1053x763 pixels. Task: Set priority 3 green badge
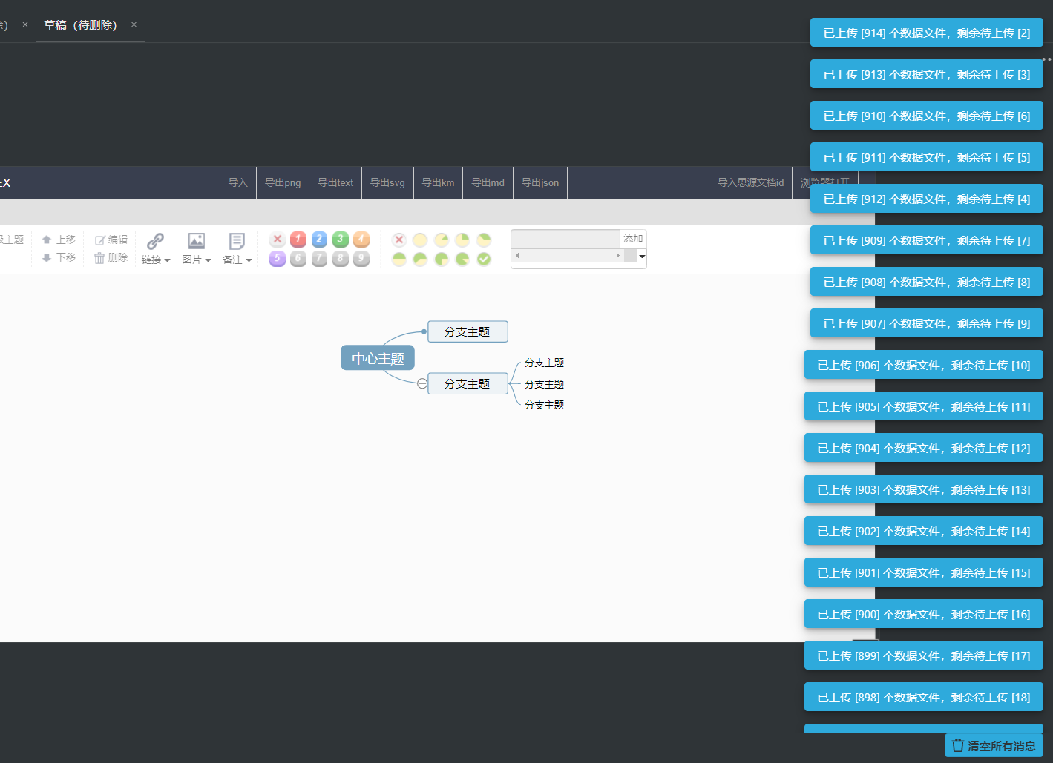(341, 239)
